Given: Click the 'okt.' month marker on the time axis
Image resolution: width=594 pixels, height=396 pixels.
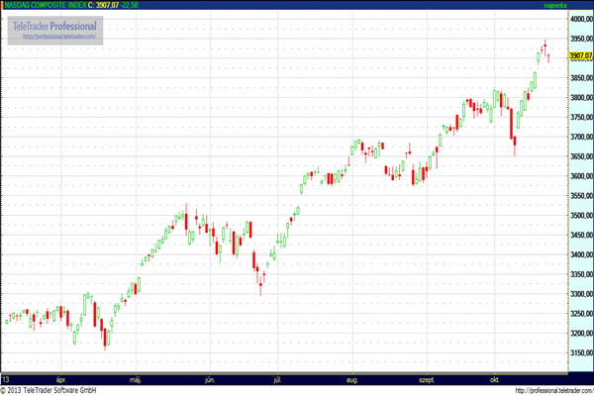Looking at the screenshot, I should [495, 379].
